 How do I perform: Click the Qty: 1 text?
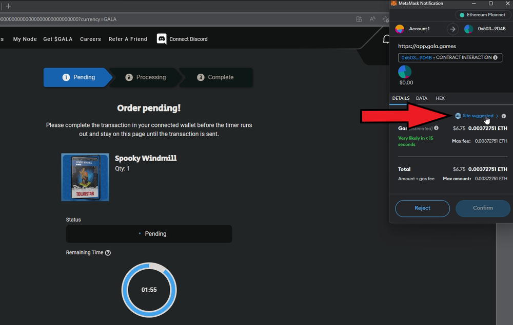click(x=123, y=169)
